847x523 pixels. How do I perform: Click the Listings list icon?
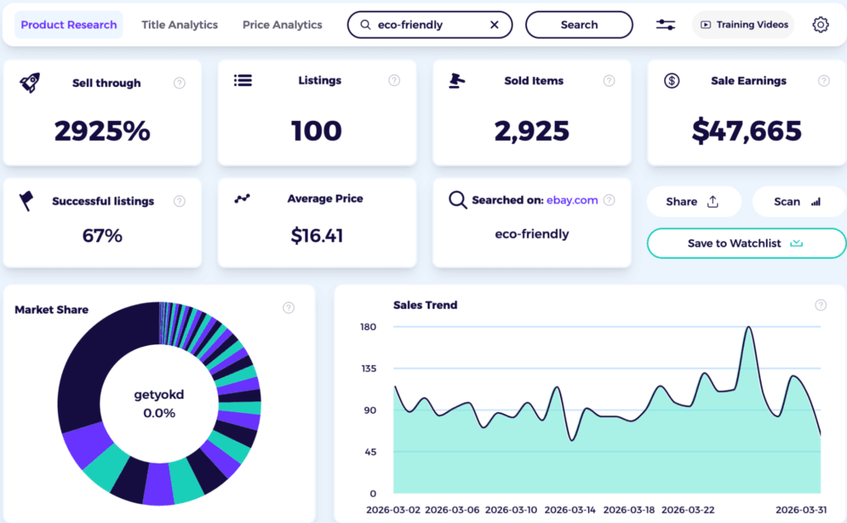pos(243,80)
